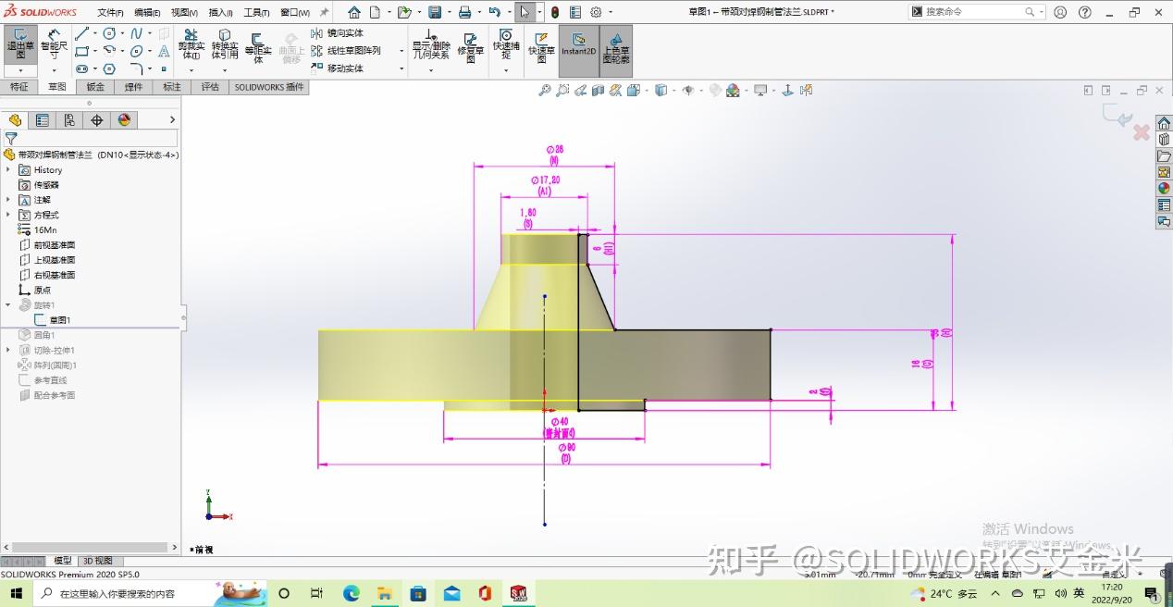The width and height of the screenshot is (1173, 607).
Task: Select the Sketch Text (A) tool
Action: tap(164, 51)
